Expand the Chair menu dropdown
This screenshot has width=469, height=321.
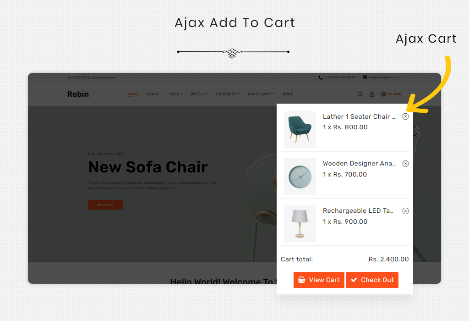click(x=153, y=94)
